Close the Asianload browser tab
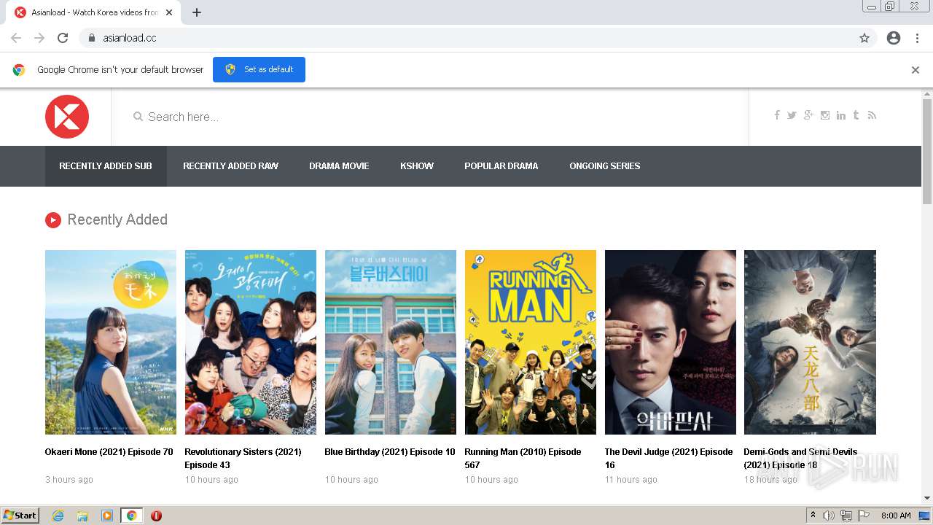933x525 pixels. tap(170, 12)
